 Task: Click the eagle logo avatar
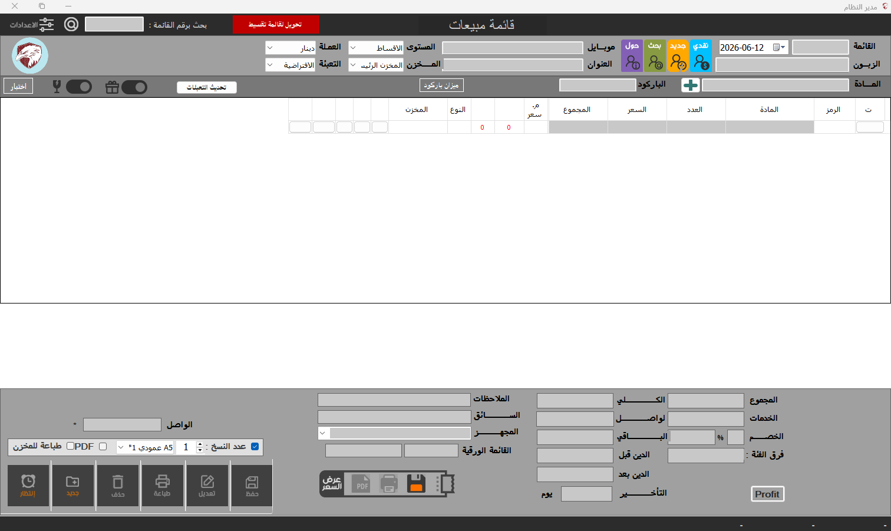[30, 56]
